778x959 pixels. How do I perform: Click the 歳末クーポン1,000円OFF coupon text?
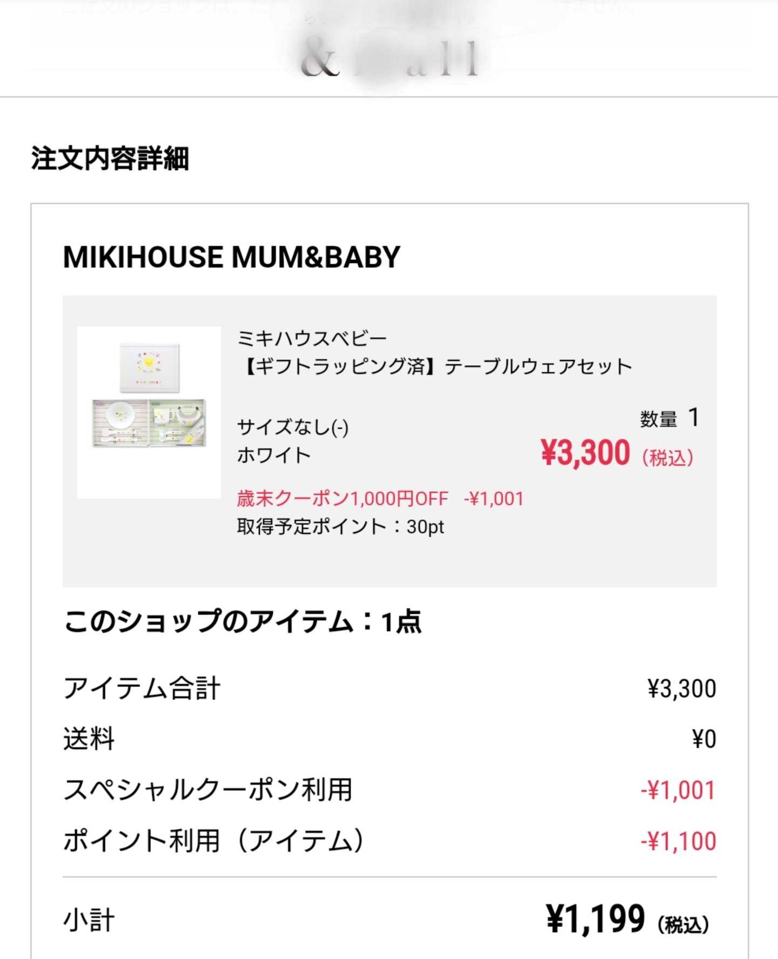pyautogui.click(x=343, y=498)
